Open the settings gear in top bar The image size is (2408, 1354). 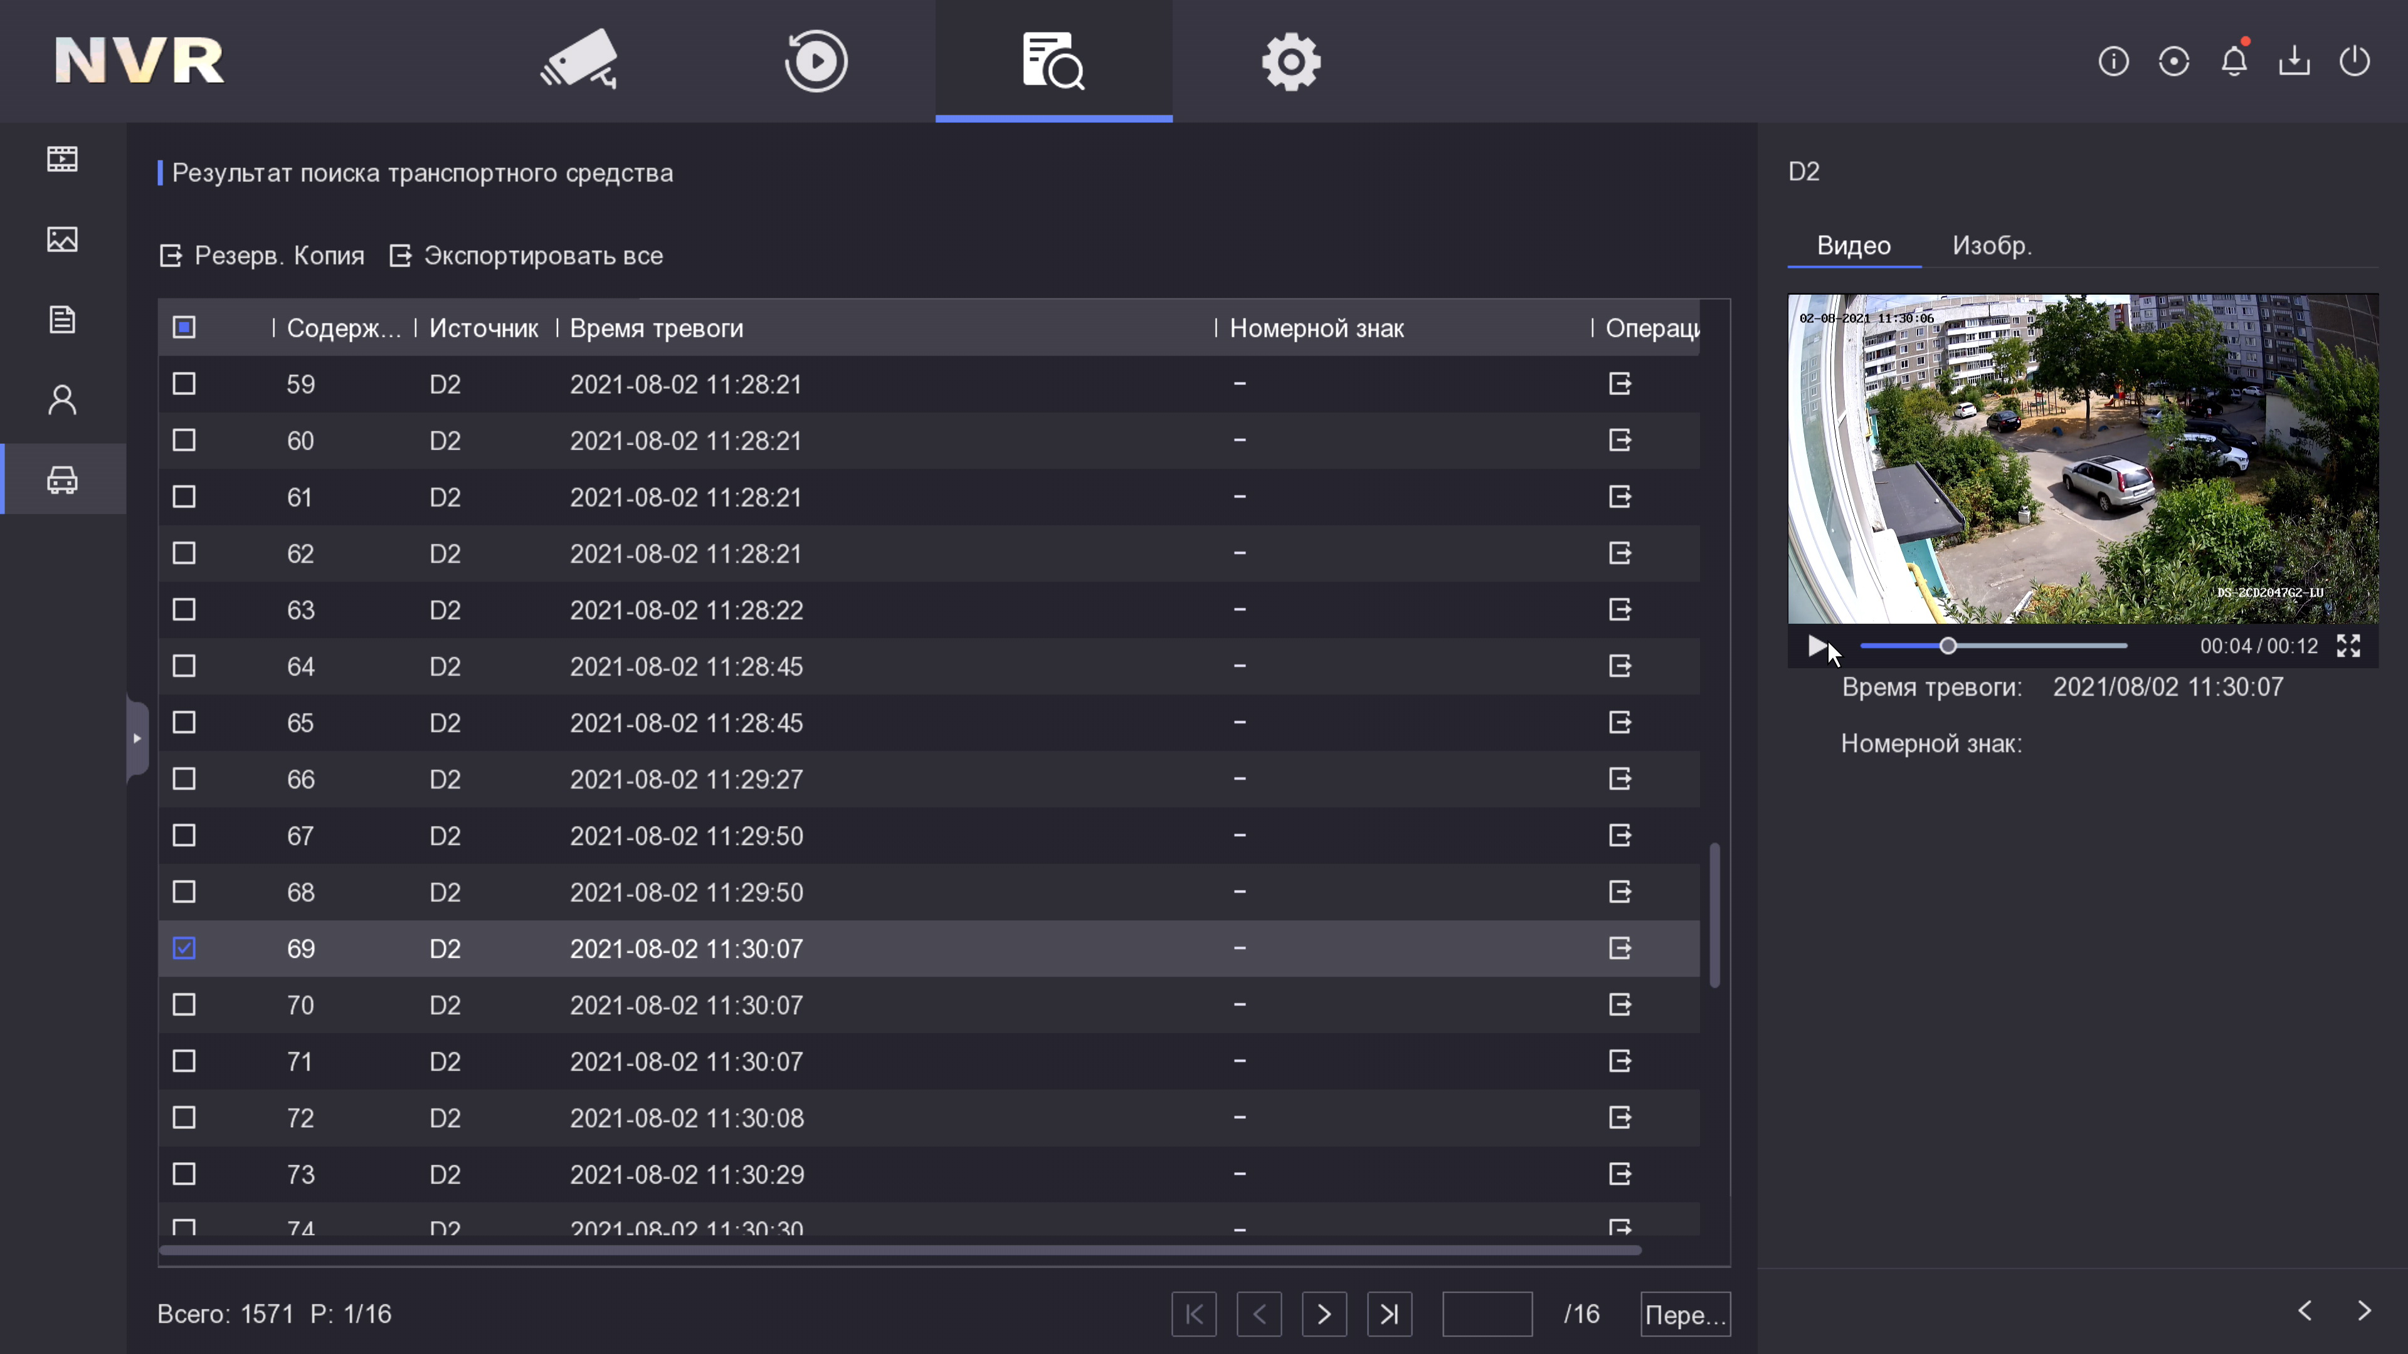[x=1291, y=61]
